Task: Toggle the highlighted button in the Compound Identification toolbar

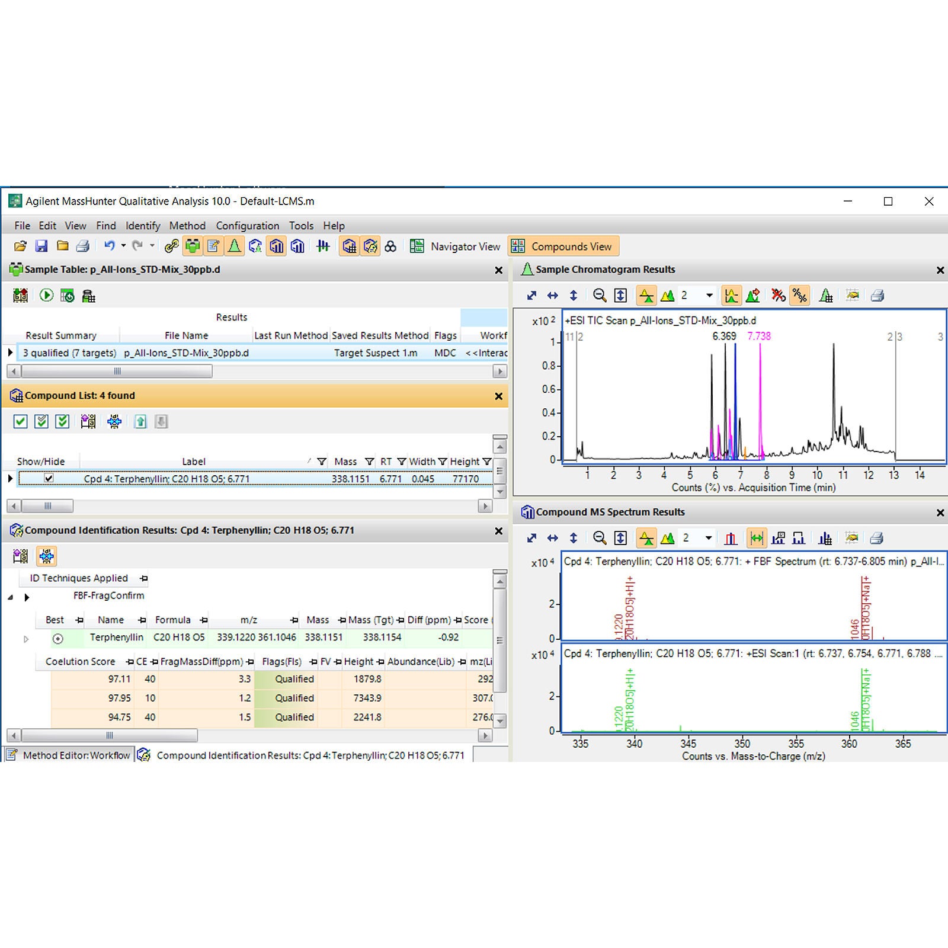Action: coord(47,556)
